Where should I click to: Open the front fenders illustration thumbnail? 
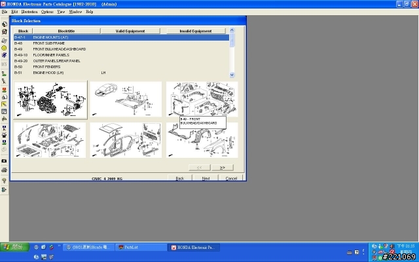(202, 140)
